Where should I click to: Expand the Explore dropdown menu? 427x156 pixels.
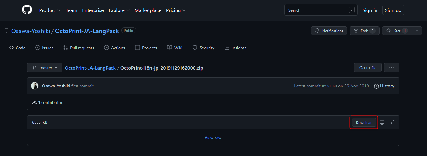[119, 10]
